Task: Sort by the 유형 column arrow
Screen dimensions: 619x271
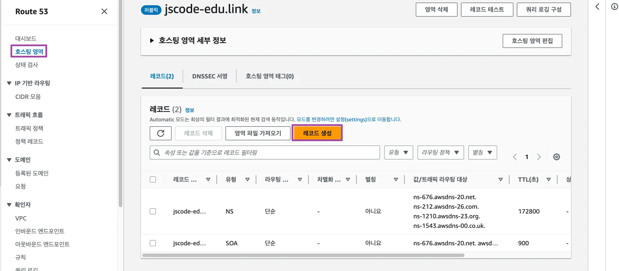Action: coord(248,180)
